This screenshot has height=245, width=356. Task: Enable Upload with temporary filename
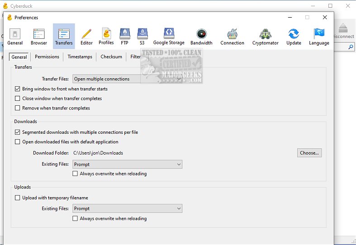[x=18, y=198]
